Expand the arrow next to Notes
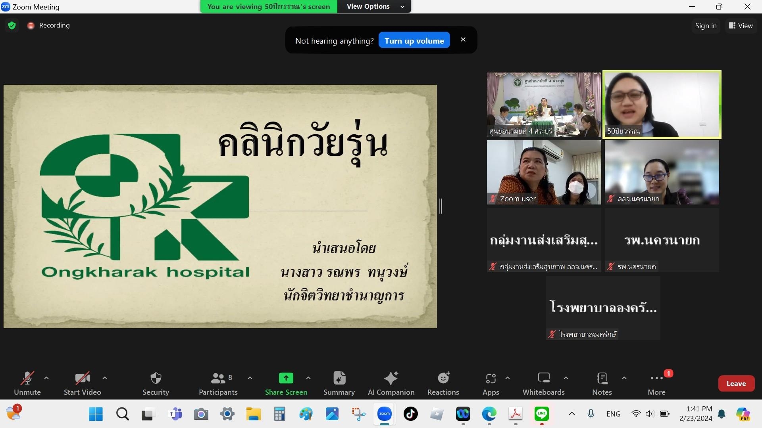 click(624, 378)
